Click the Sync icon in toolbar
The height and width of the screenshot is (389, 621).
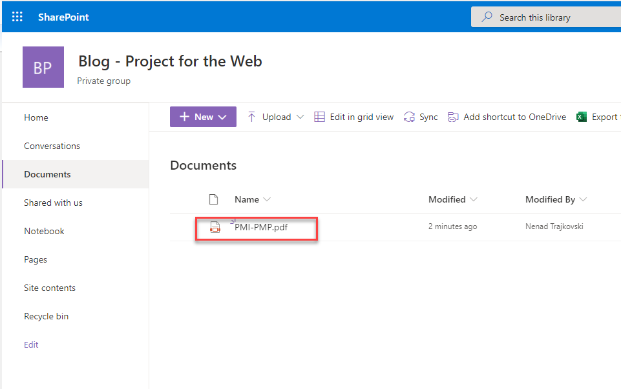(409, 117)
